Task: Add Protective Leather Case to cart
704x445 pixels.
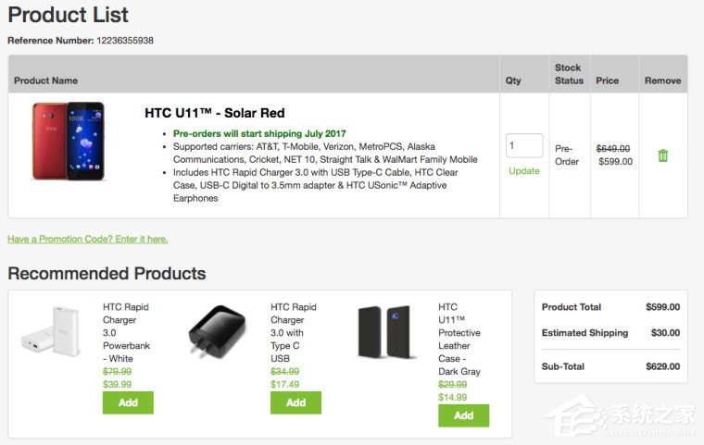Action: 463,415
